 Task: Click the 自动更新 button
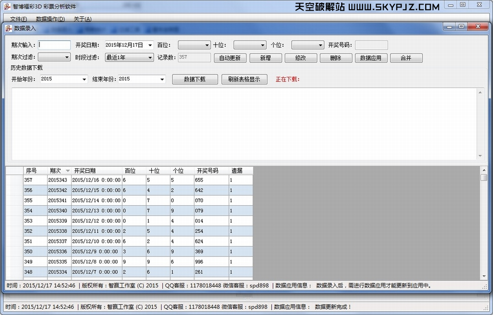pos(230,58)
